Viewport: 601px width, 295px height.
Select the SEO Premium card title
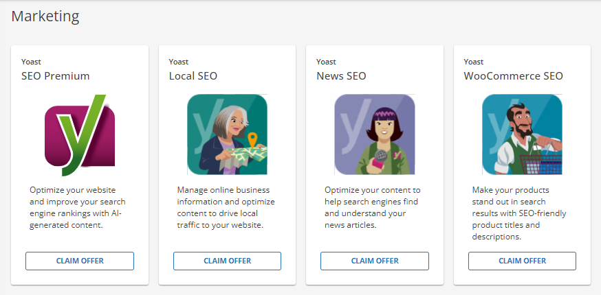56,75
